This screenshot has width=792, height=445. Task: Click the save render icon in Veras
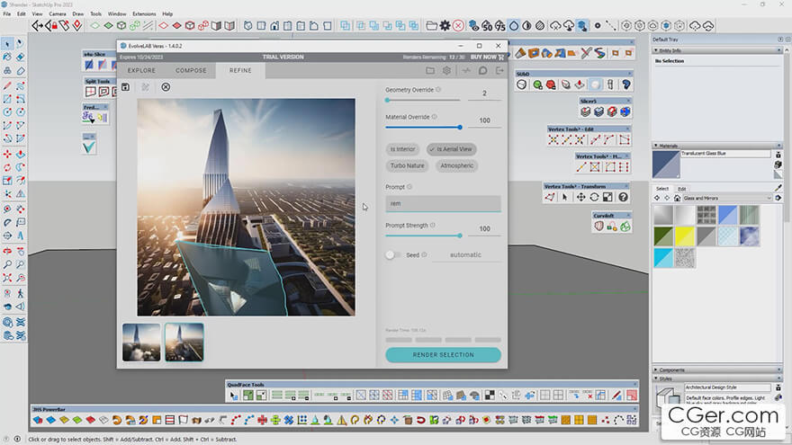(x=125, y=87)
